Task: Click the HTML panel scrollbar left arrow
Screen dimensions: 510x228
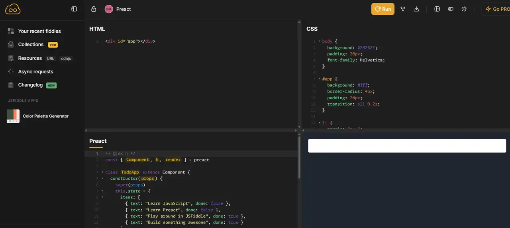Action: click(x=86, y=130)
